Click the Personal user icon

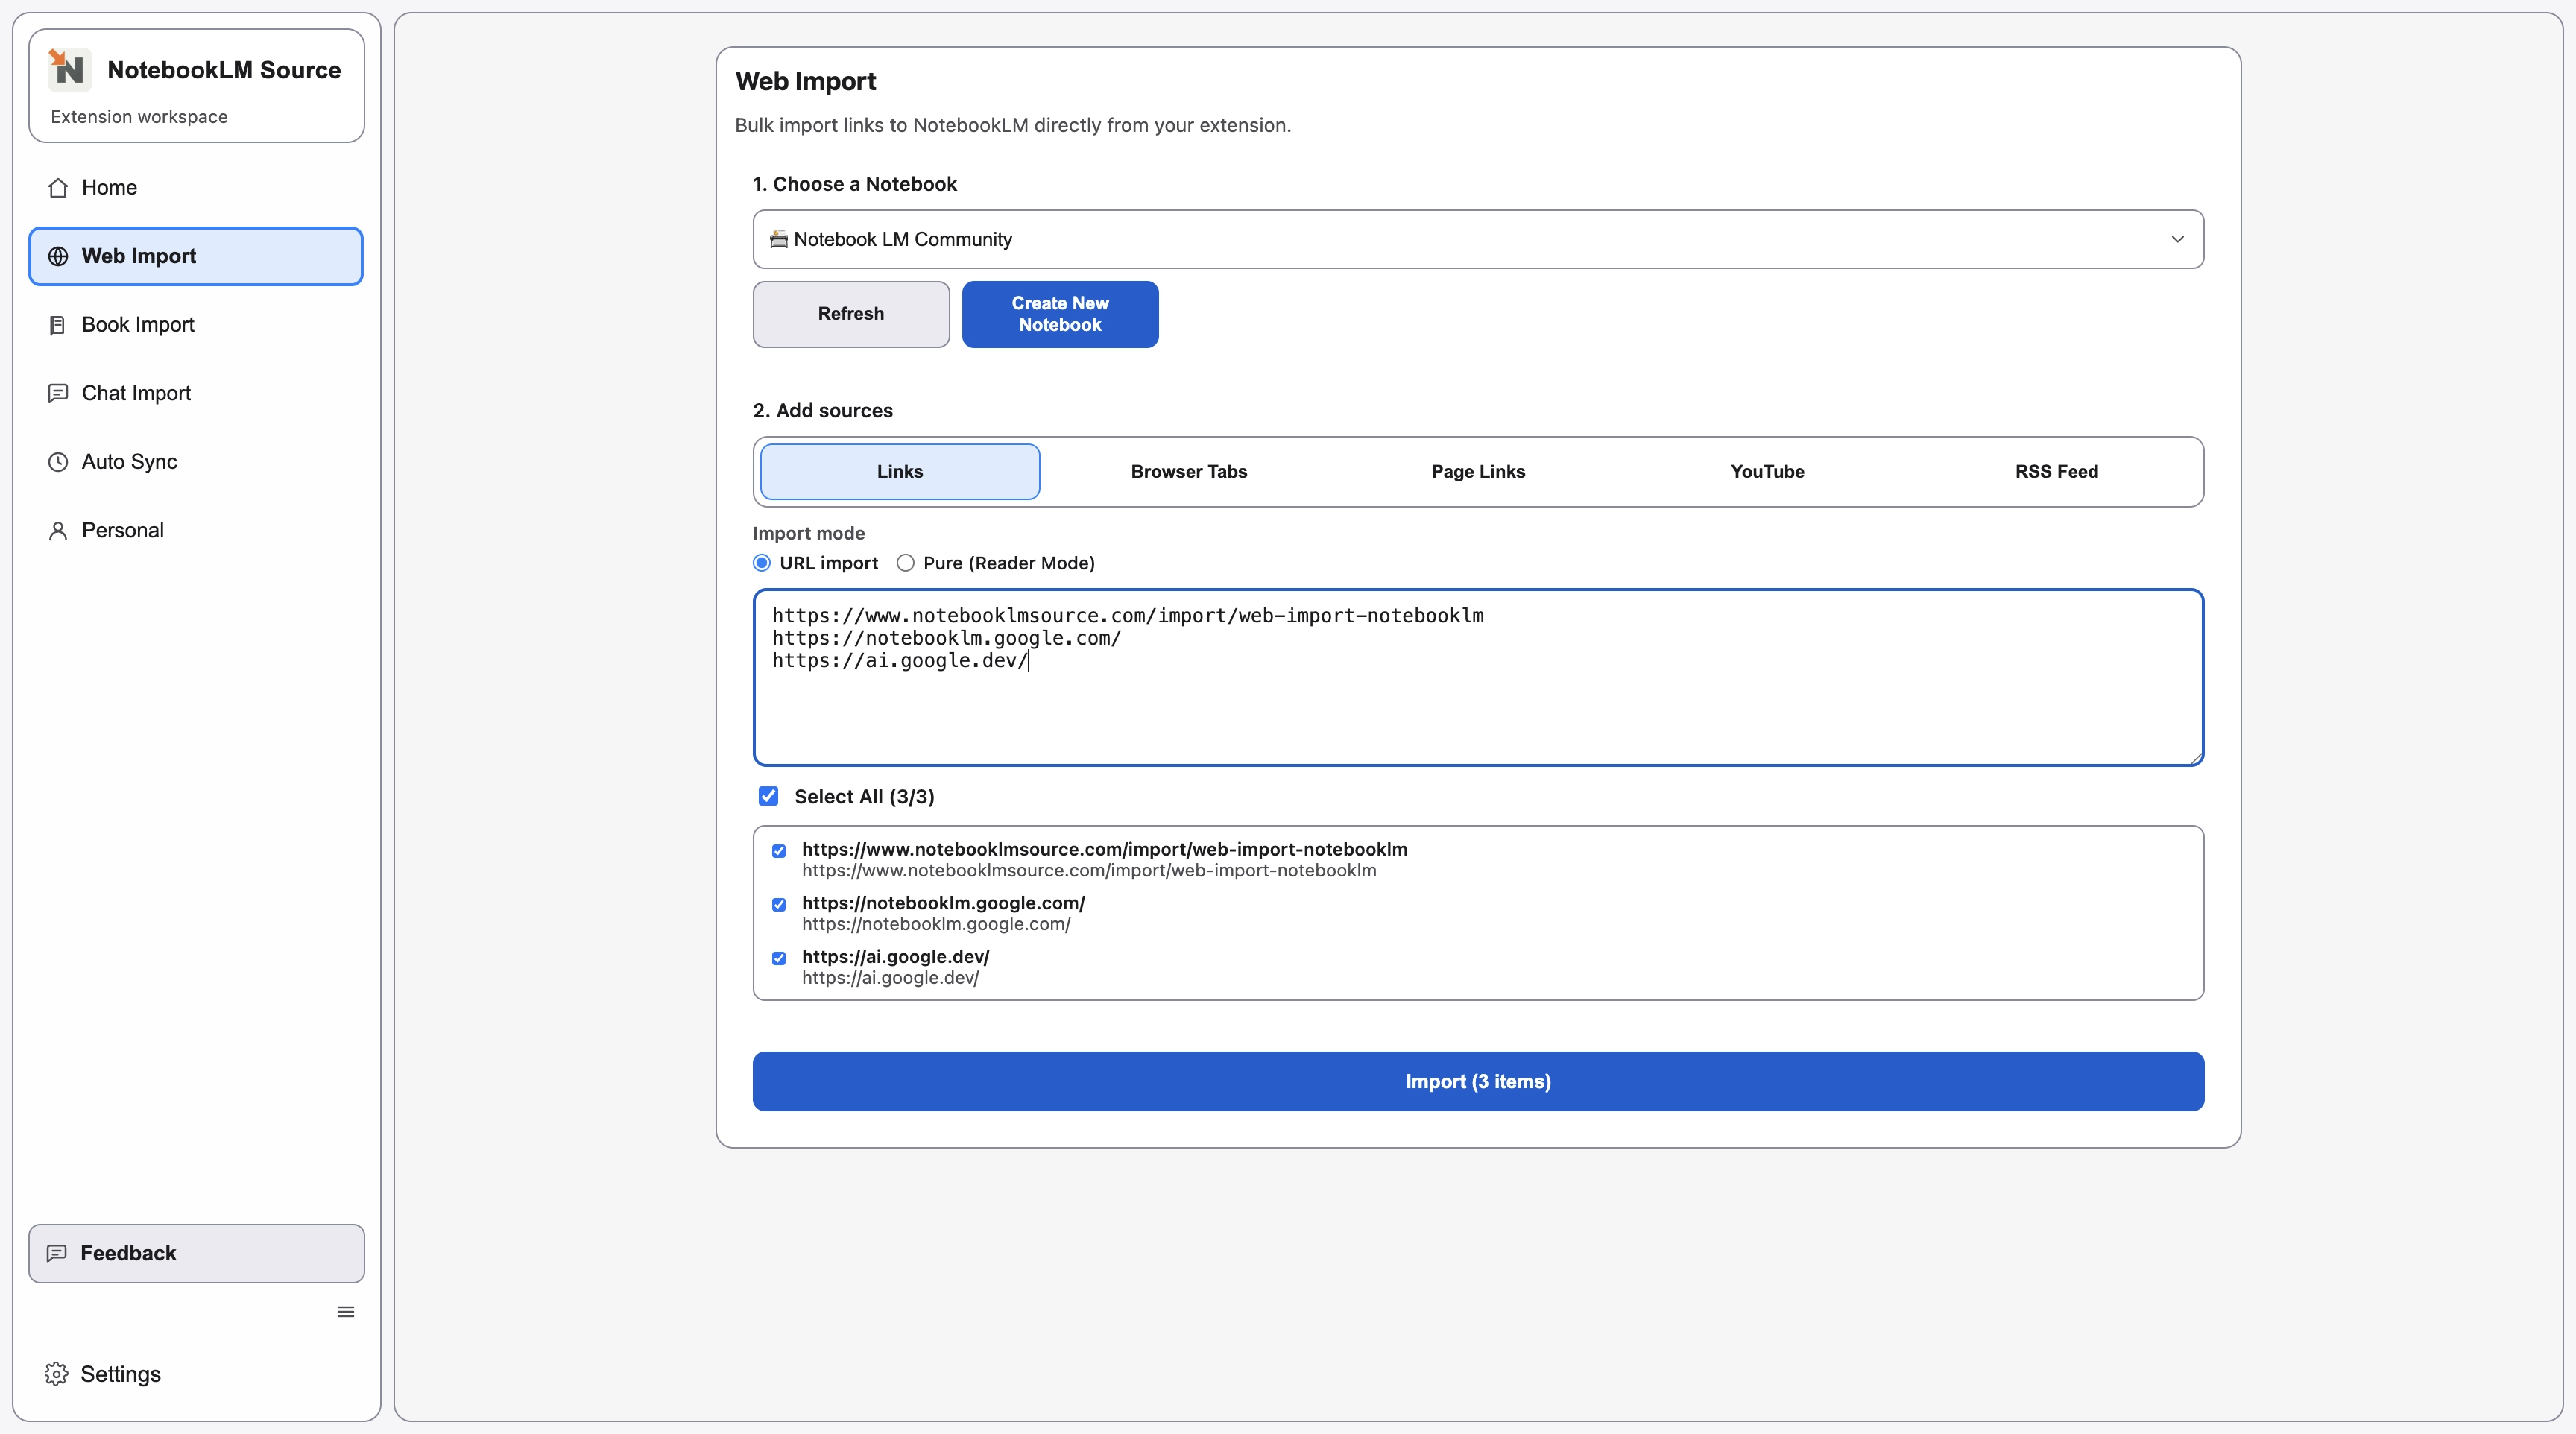point(58,529)
